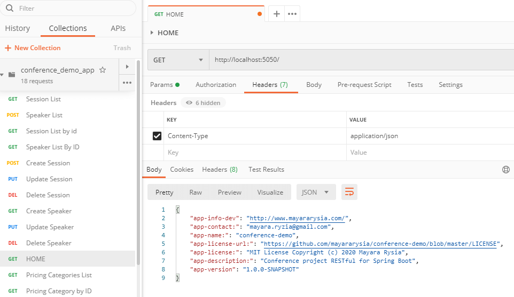Select the Pretty view button
The width and height of the screenshot is (514, 297).
[x=164, y=192]
